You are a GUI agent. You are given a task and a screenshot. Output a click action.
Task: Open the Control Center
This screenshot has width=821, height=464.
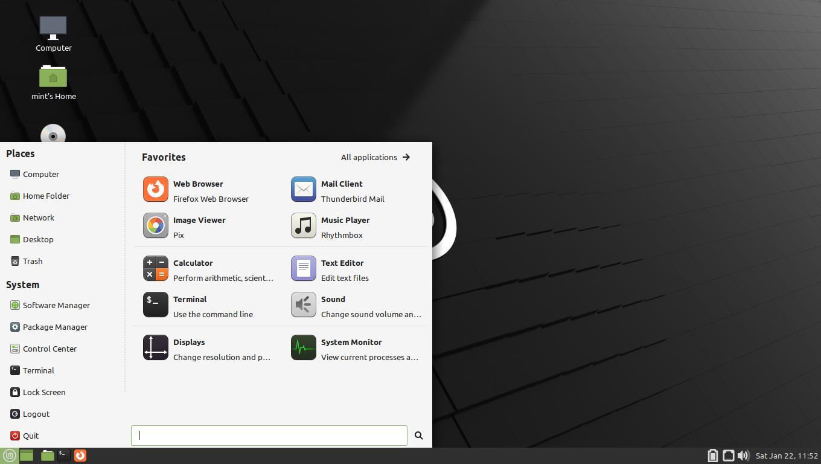coord(51,349)
